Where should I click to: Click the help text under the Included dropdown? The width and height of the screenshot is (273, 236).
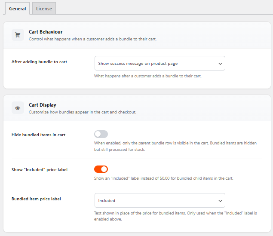pyautogui.click(x=175, y=216)
